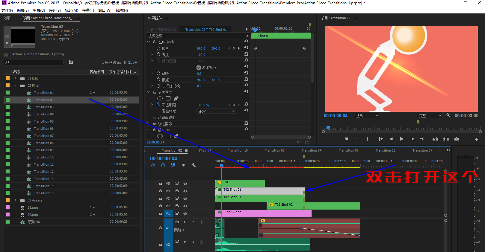Open the Sequence menu
Image resolution: width=485 pixels, height=252 pixels.
(x=55, y=10)
